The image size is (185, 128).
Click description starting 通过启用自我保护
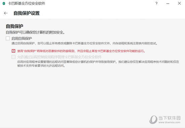84,43
